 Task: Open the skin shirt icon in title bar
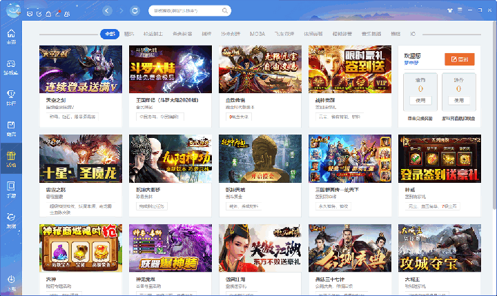point(450,10)
